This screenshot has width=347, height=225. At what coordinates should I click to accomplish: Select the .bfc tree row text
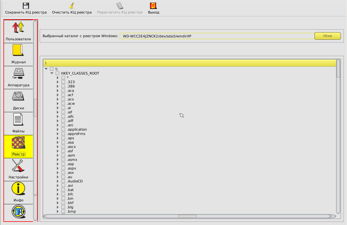point(70,194)
